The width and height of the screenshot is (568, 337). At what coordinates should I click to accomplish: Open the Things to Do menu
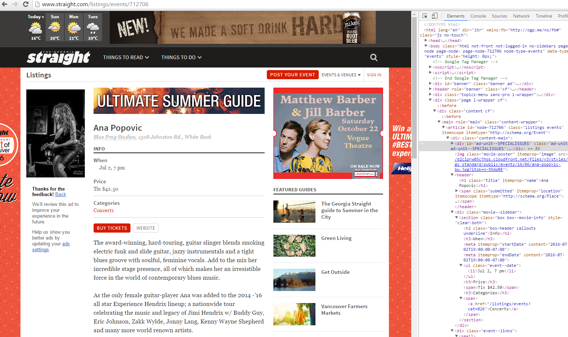(x=182, y=57)
